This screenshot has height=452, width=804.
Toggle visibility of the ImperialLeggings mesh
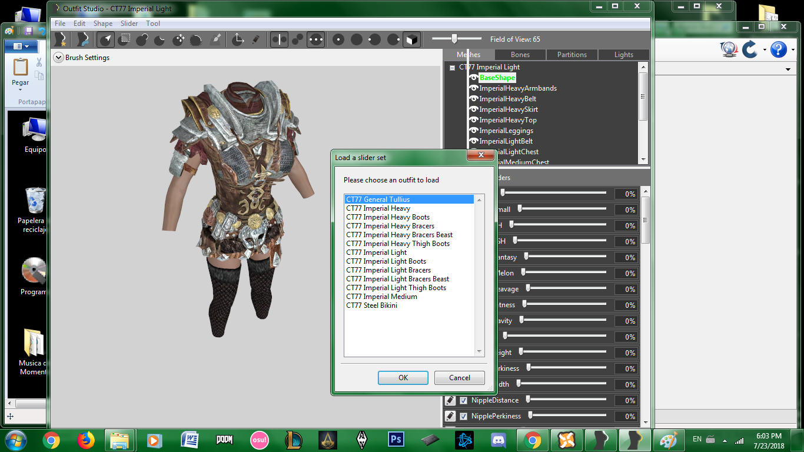[474, 131]
